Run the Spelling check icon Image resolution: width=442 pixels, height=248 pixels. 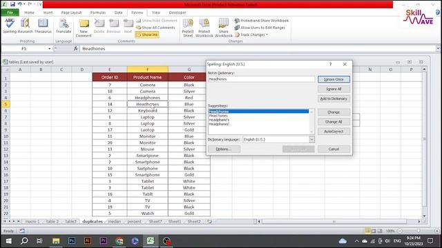[x=10, y=25]
